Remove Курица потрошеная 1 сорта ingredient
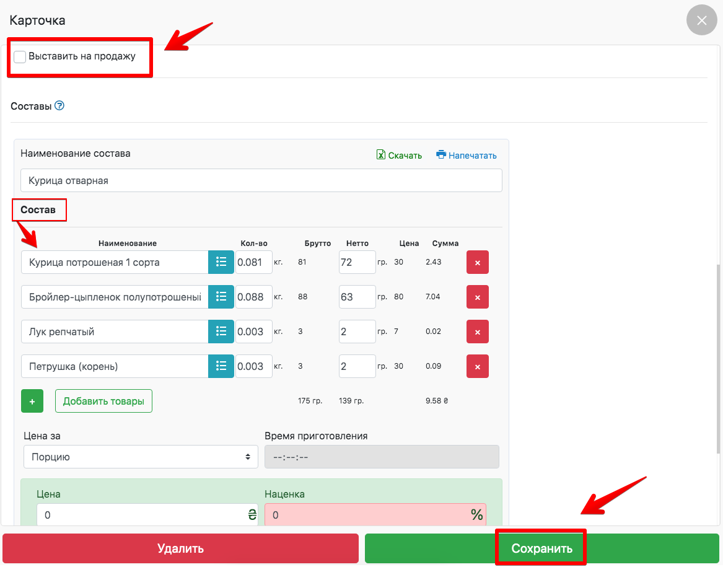 pyautogui.click(x=477, y=262)
